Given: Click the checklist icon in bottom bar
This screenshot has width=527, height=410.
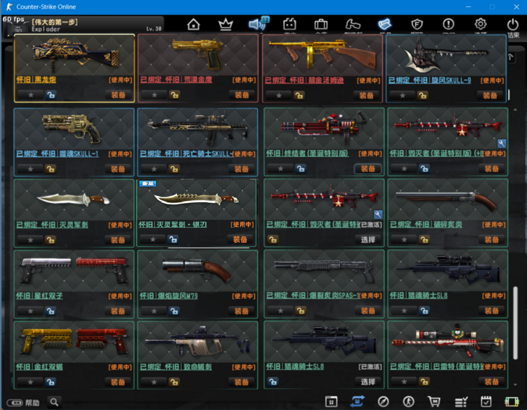Looking at the screenshot, I should tap(461, 402).
